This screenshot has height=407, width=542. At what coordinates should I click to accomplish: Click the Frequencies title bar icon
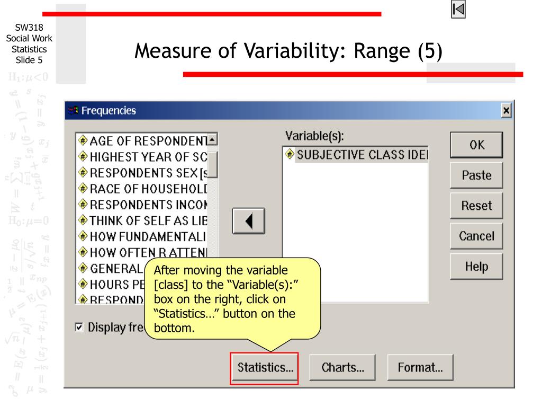click(x=73, y=110)
